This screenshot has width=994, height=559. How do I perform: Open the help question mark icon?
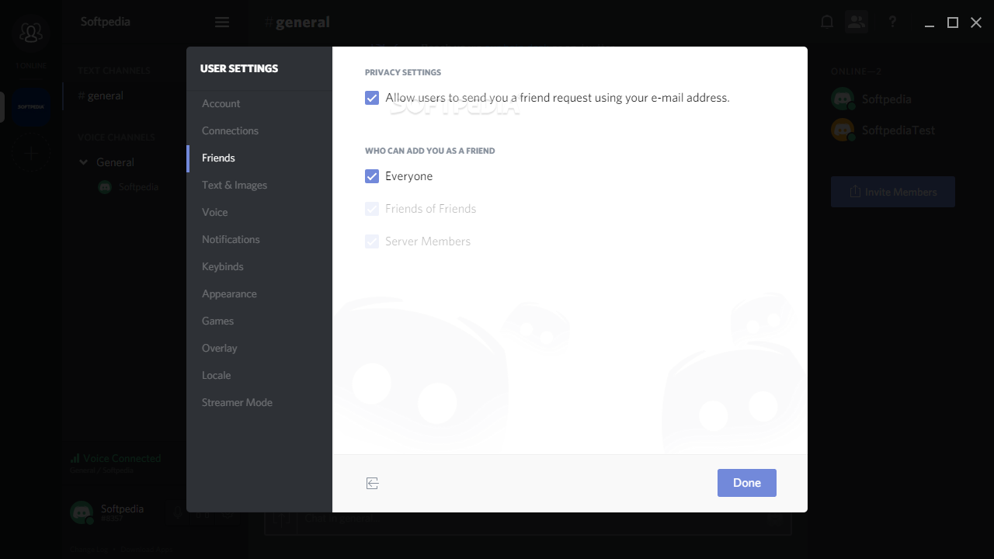(x=892, y=22)
